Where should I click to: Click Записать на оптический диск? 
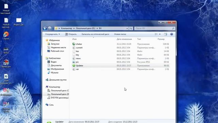click(95, 34)
